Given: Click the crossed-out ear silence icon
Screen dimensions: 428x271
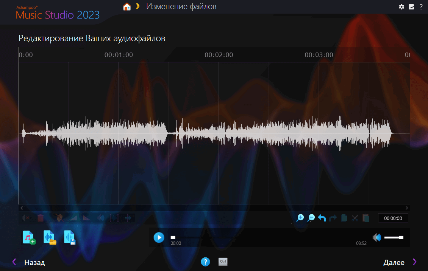Looking at the screenshot, I should (59, 218).
